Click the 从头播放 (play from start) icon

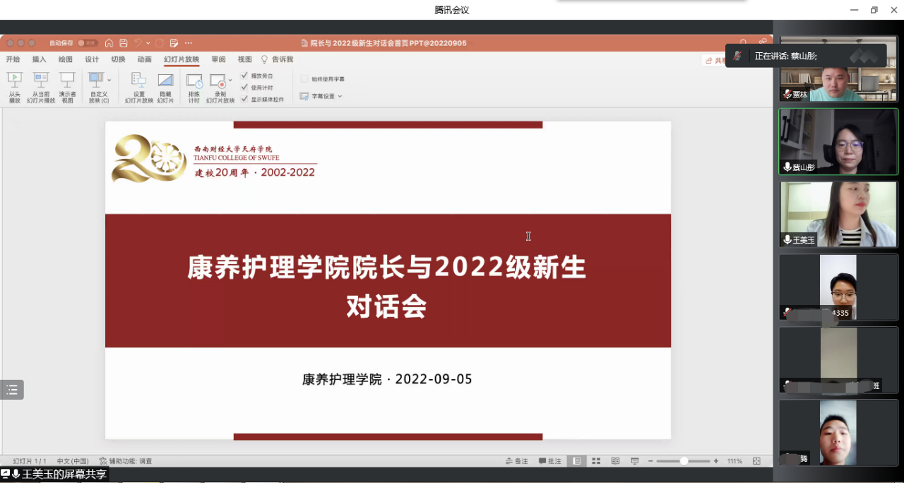tap(14, 80)
